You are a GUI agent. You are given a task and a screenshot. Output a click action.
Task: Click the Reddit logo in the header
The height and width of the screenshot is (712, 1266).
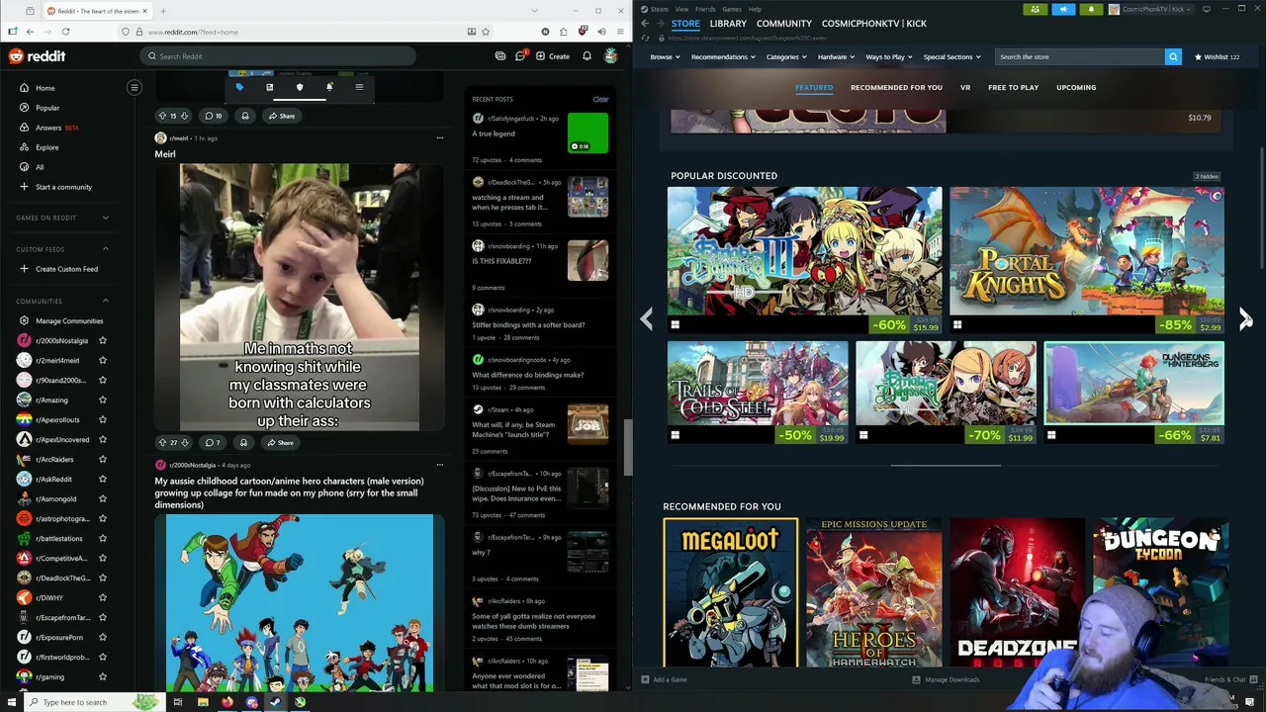tap(37, 56)
